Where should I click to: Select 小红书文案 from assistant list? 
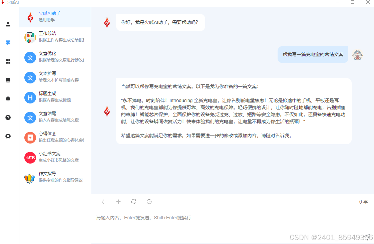pos(55,158)
